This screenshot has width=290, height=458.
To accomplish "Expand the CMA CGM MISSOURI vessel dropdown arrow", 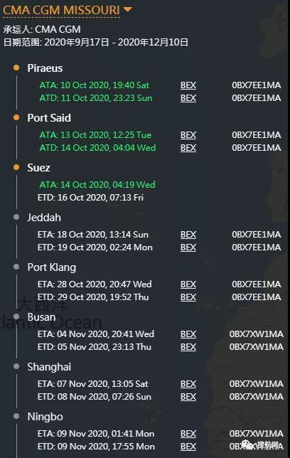I will pos(128,10).
